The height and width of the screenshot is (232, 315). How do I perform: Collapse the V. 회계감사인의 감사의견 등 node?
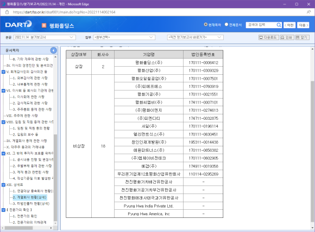3,72
